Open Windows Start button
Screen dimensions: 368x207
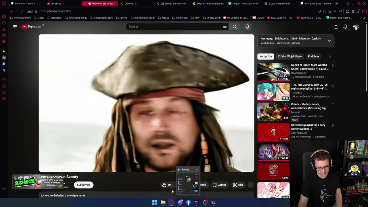click(154, 202)
